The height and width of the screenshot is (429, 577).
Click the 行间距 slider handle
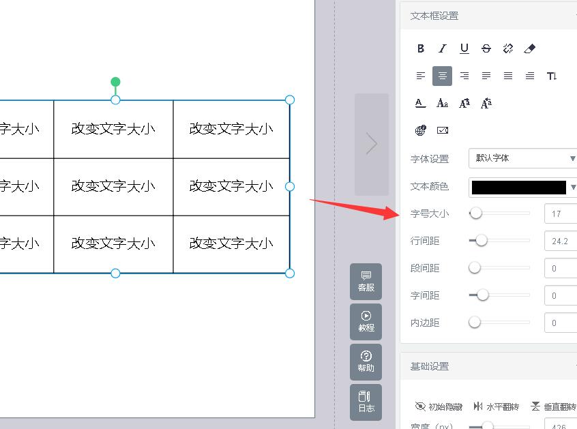[x=482, y=241]
